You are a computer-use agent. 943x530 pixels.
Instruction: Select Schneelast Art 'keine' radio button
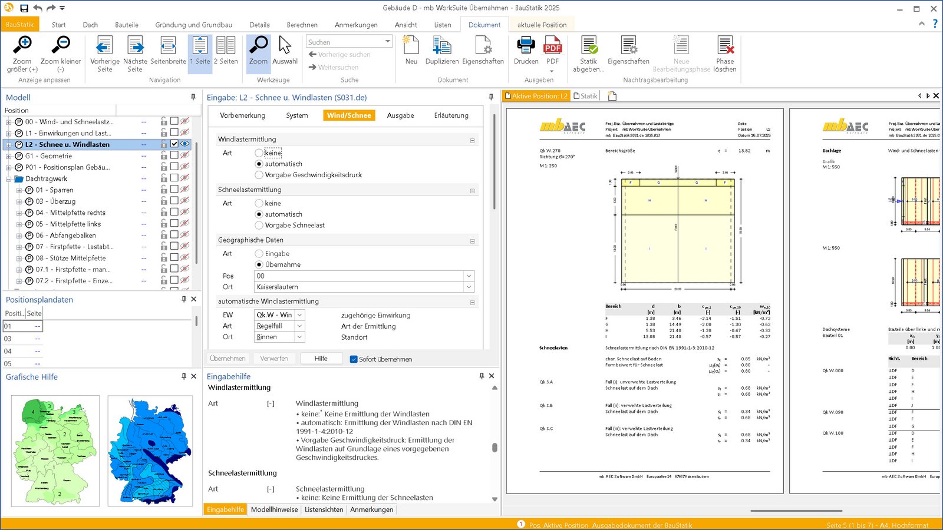259,203
